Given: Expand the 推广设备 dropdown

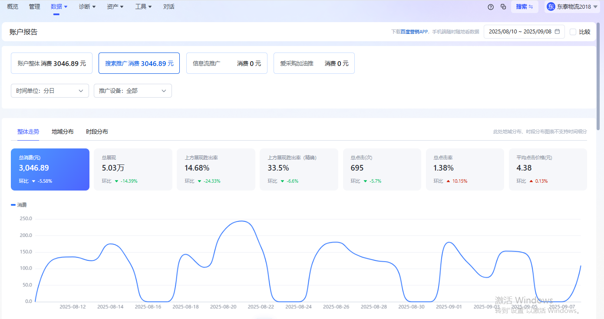Looking at the screenshot, I should click(133, 91).
